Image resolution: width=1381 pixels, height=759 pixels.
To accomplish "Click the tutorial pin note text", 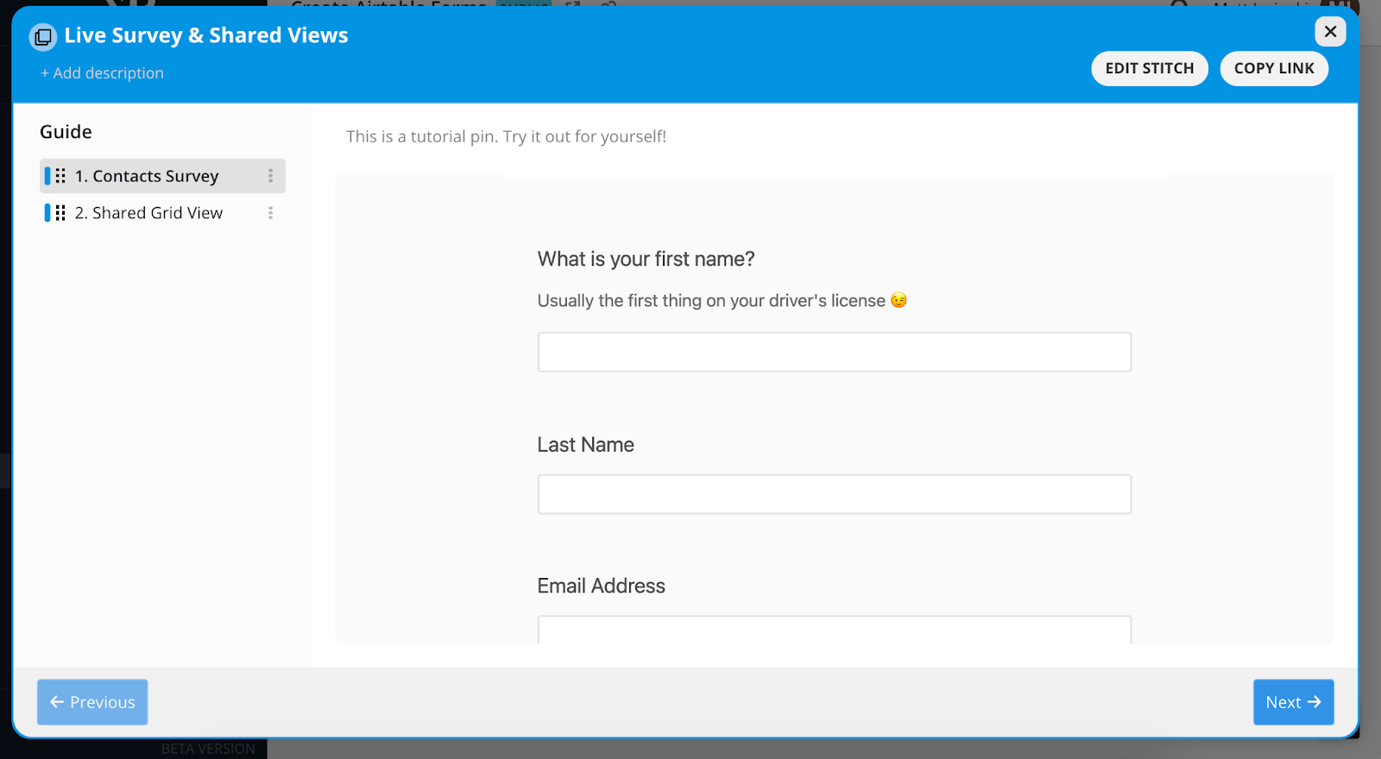I will [x=507, y=136].
